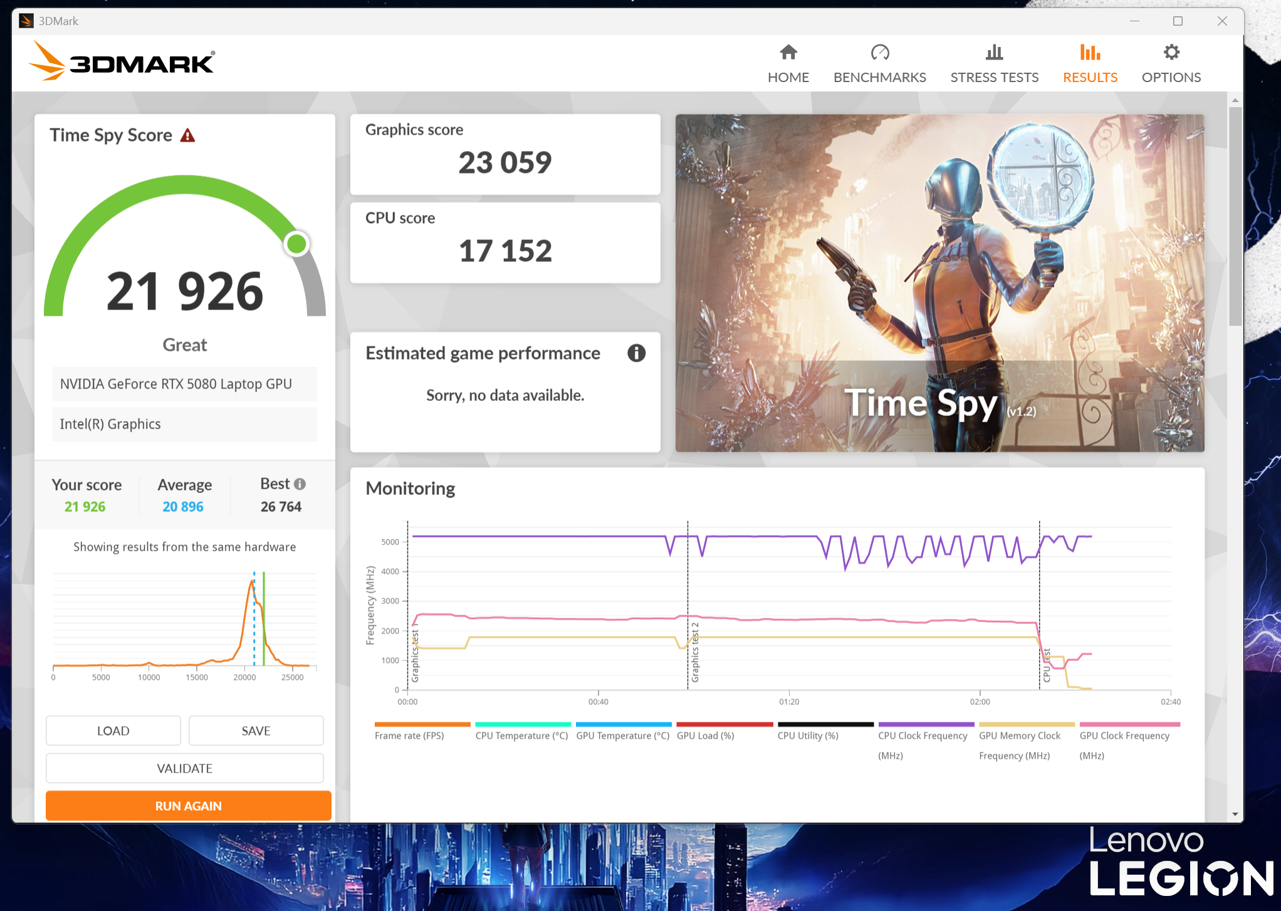This screenshot has width=1281, height=911.
Task: Click the Home house icon
Action: tap(788, 52)
